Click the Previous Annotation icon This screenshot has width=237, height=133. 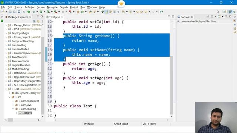[x=130, y=12]
